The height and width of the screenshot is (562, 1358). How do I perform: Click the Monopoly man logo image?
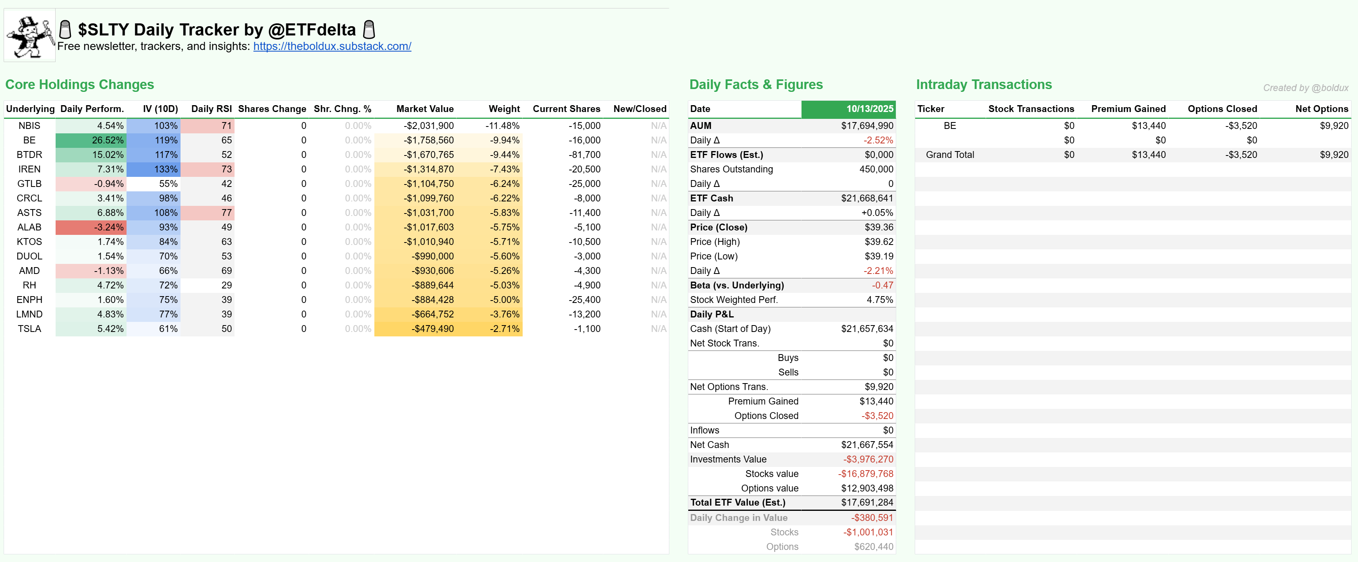point(29,35)
